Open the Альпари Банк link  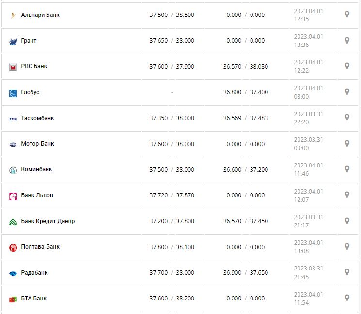(40, 15)
